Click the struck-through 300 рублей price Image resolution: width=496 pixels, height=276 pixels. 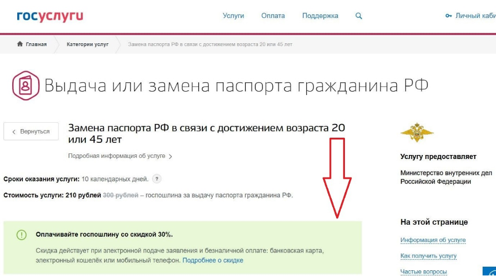click(x=121, y=195)
